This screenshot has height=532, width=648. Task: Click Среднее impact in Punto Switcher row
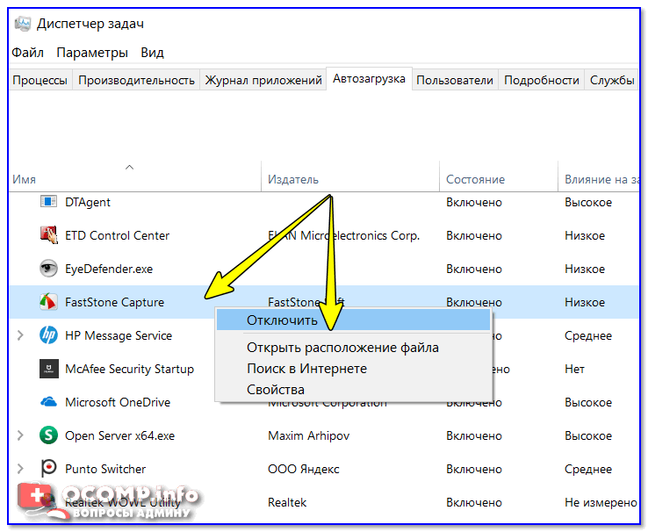[x=588, y=469]
